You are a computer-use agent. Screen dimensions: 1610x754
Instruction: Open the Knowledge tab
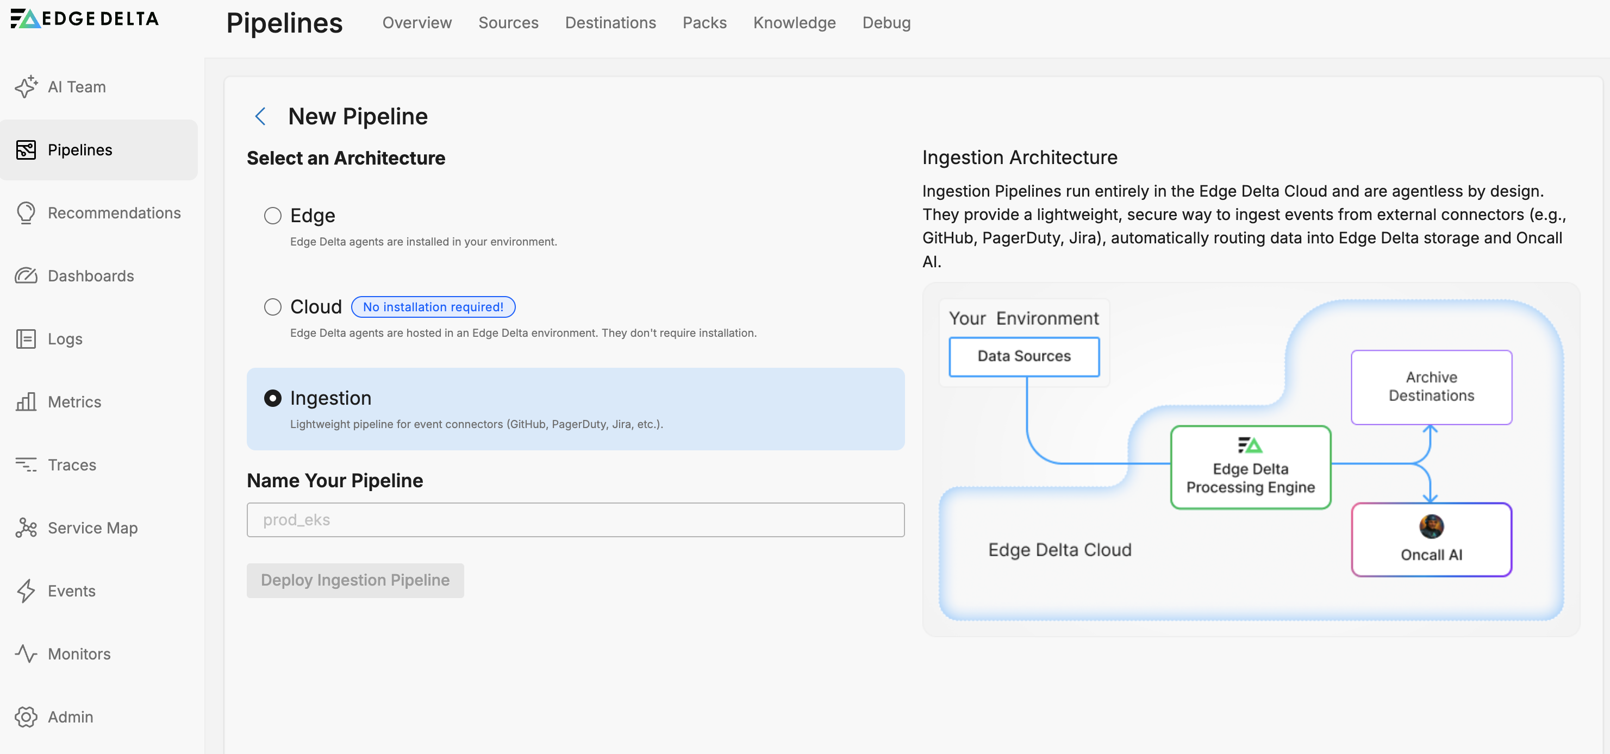(794, 23)
